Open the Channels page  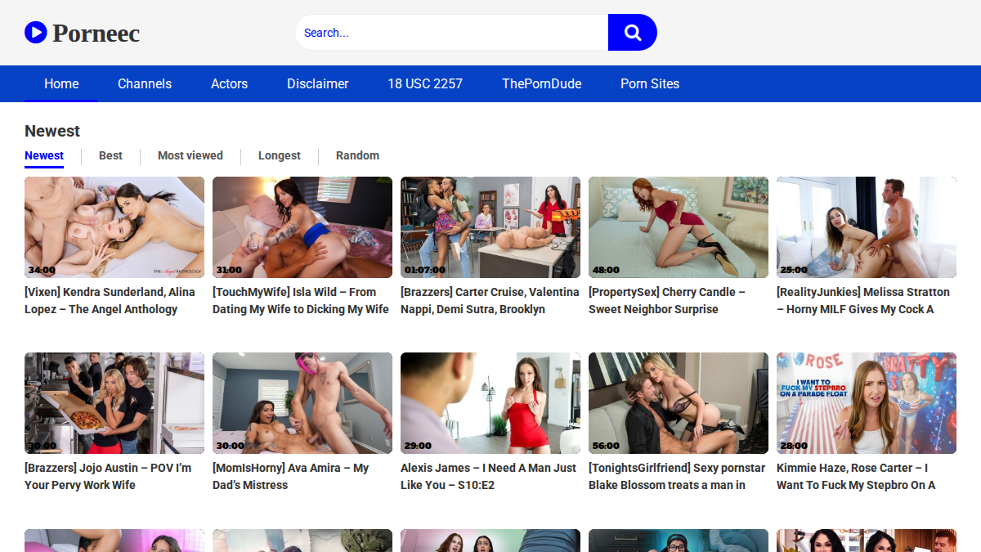coord(145,83)
